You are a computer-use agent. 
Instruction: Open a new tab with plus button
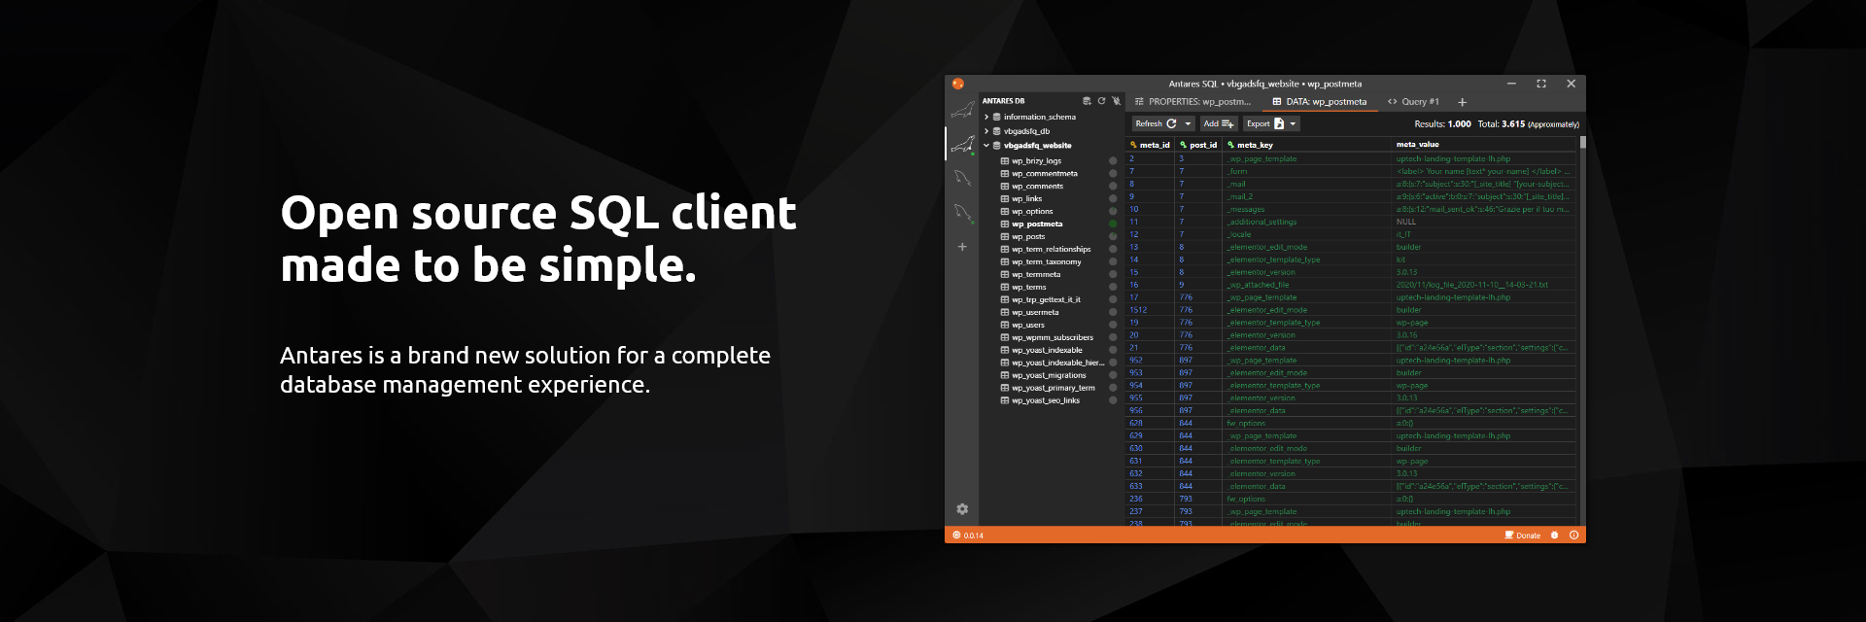pyautogui.click(x=1462, y=102)
